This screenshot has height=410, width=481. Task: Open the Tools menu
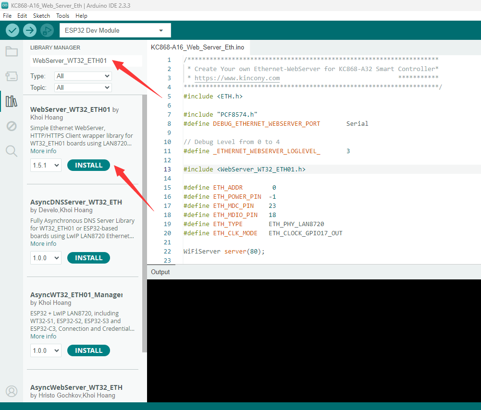[x=62, y=16]
